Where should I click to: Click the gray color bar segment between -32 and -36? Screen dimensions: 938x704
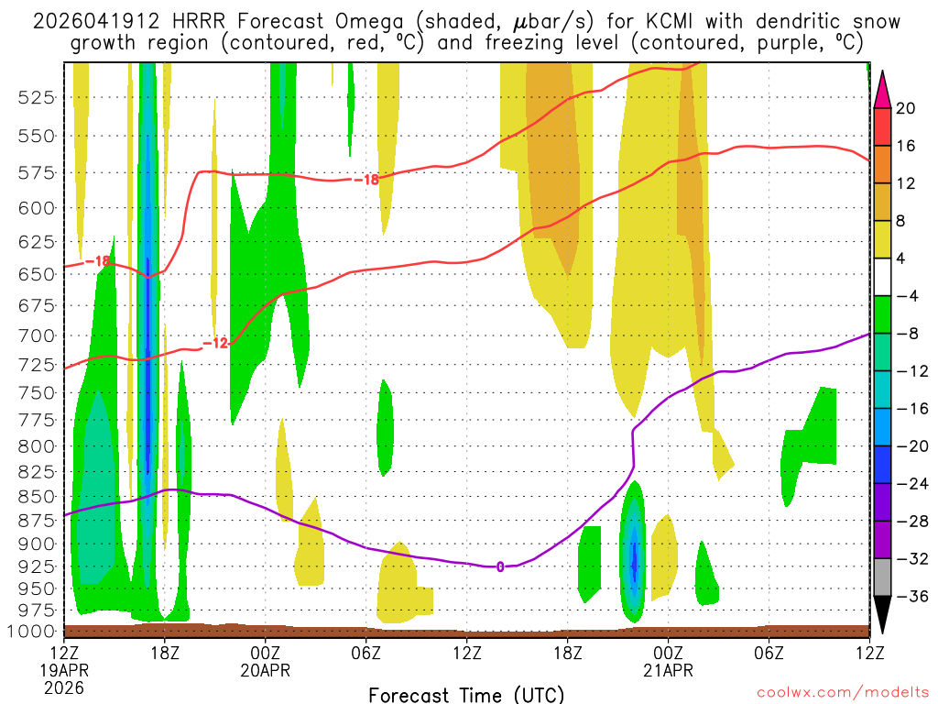[882, 577]
